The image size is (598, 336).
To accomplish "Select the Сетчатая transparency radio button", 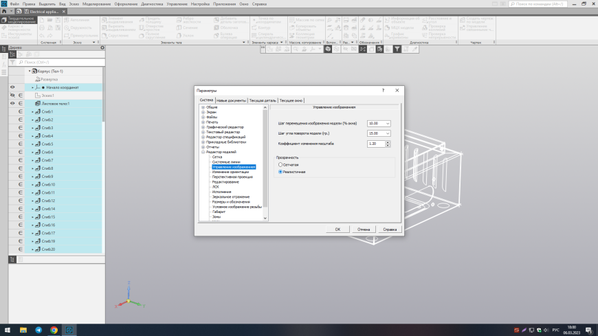I will coord(280,165).
